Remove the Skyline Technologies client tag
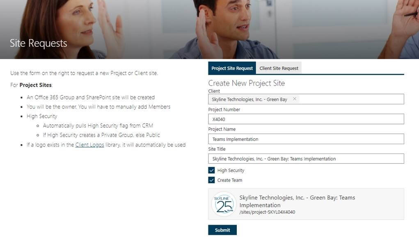Screen dimensions: 419x239 (294, 99)
